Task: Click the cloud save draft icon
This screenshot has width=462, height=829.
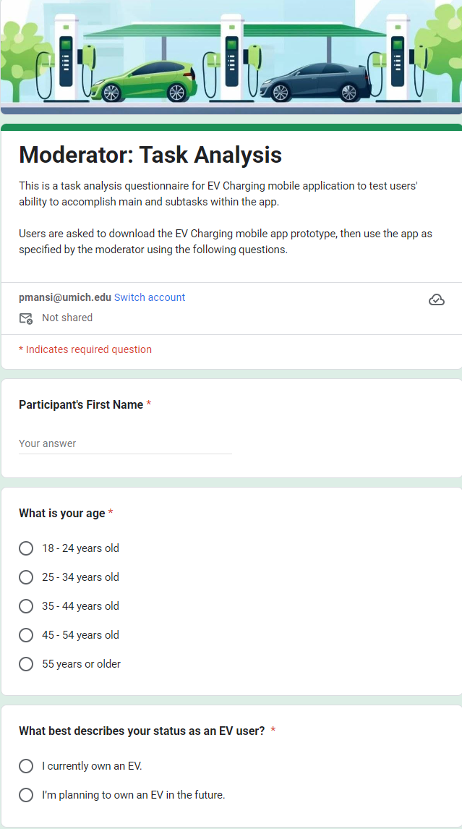Action: 437,298
